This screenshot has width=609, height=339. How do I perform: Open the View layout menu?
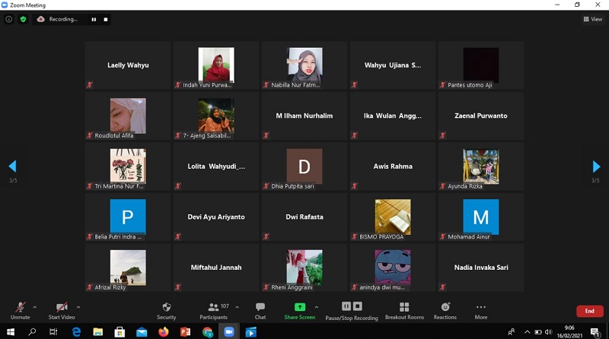coord(593,19)
